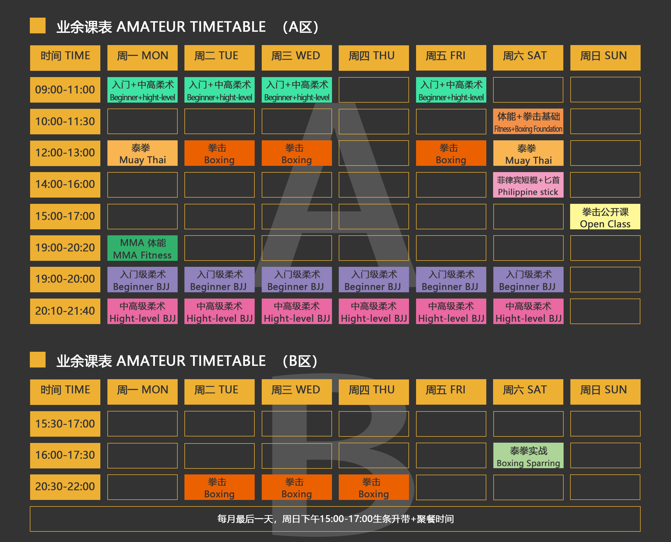671x542 pixels.
Task: Select Saturday Beginner BJJ class
Action: click(x=528, y=280)
